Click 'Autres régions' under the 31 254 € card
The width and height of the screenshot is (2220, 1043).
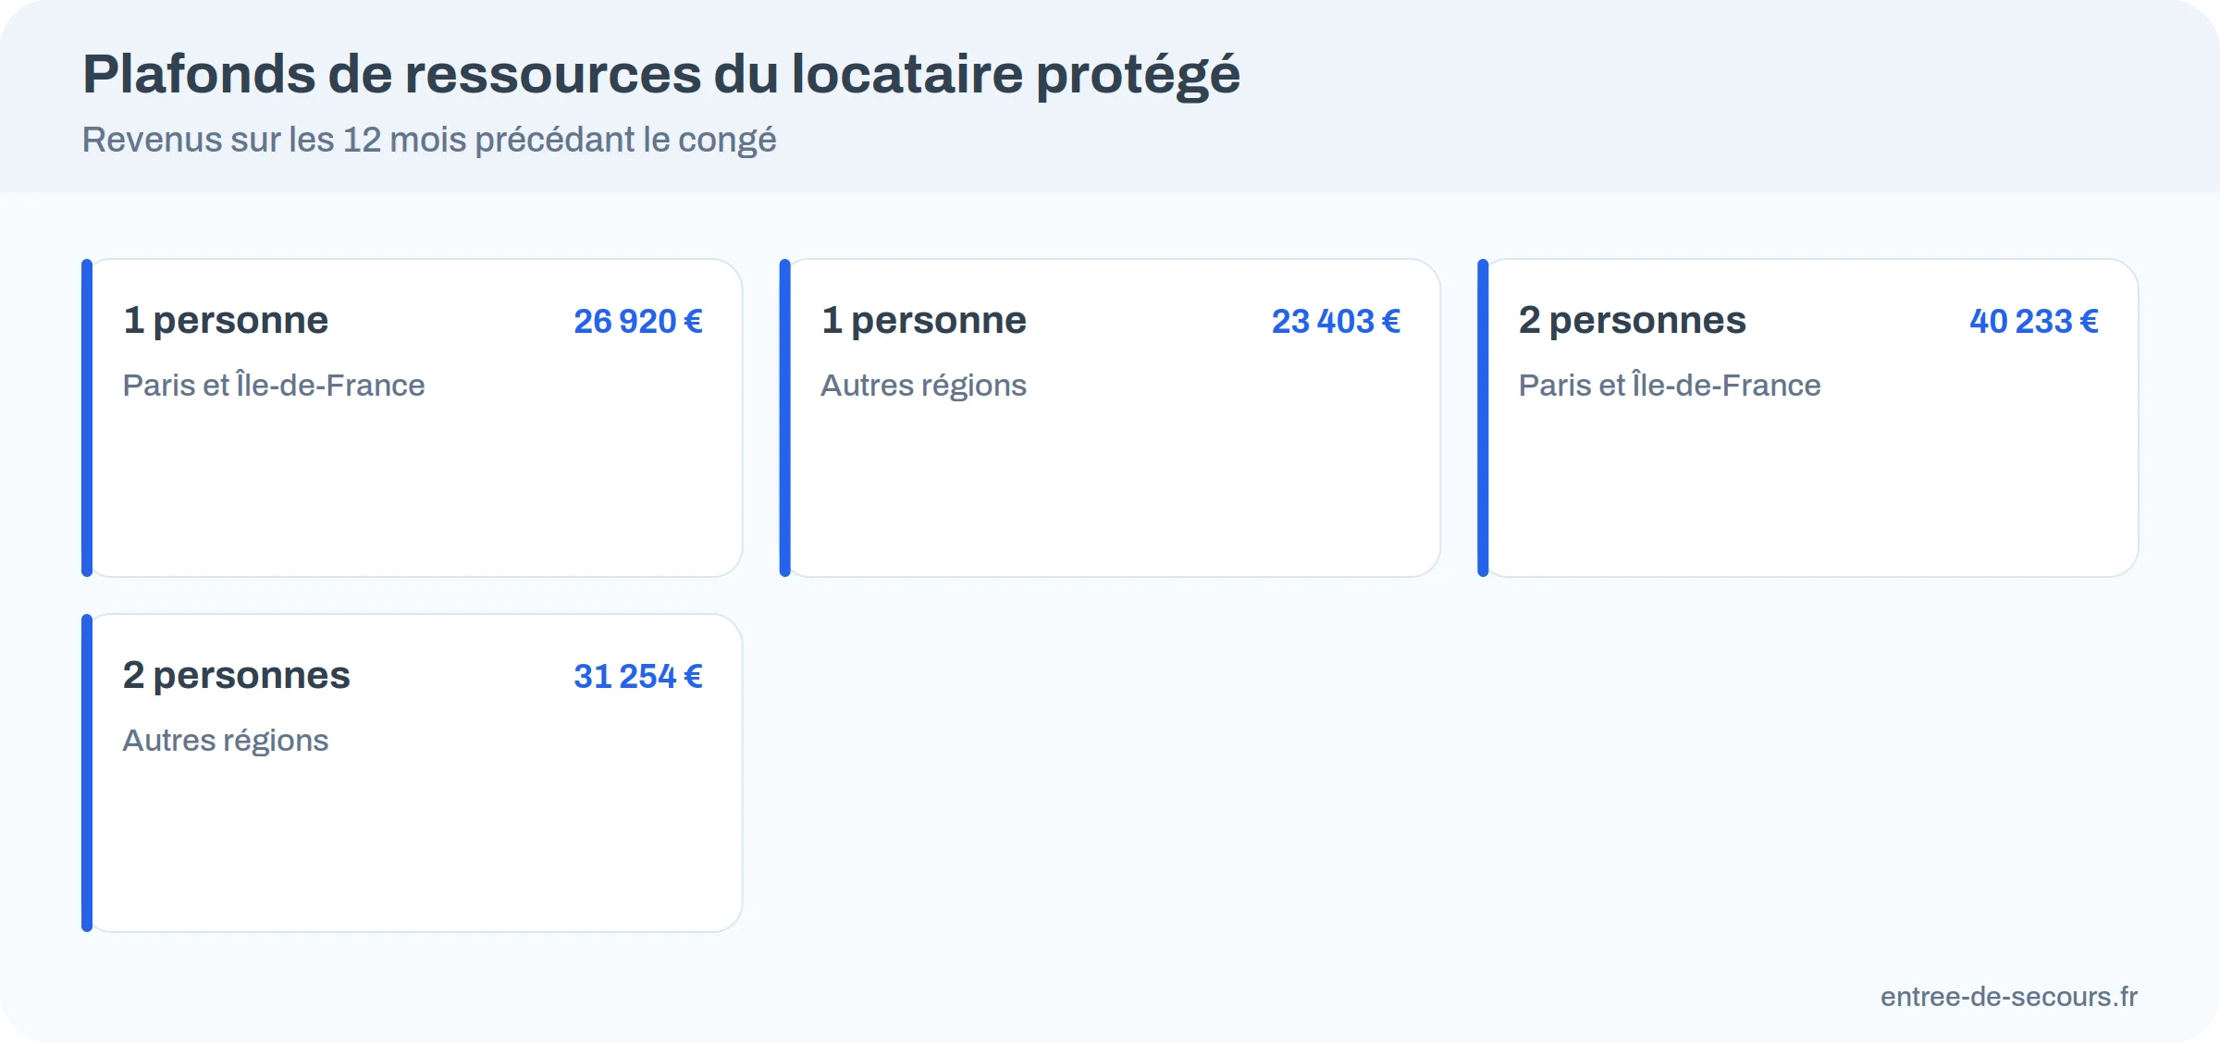[x=226, y=741]
